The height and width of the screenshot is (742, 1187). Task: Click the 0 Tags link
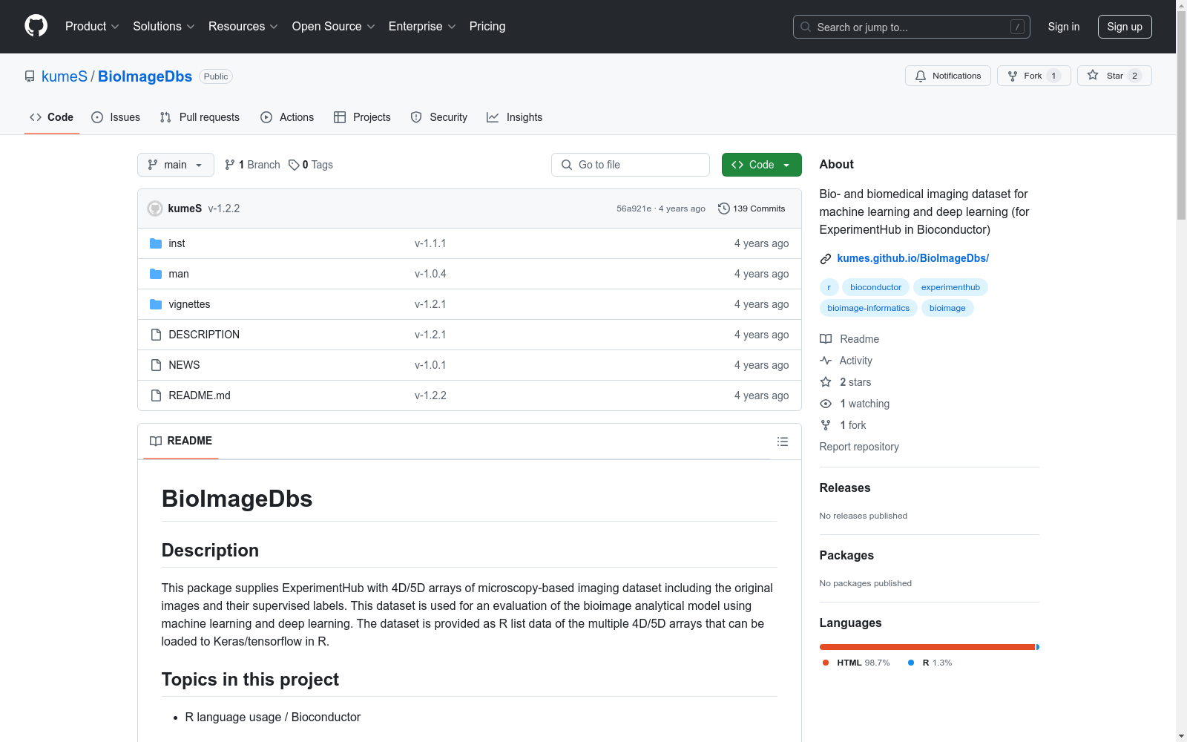pos(311,165)
